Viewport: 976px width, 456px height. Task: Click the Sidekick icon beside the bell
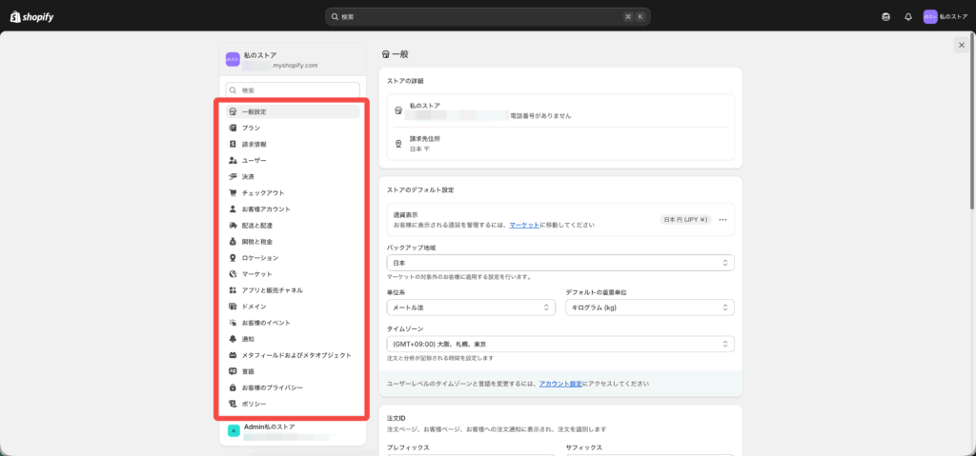tap(886, 16)
